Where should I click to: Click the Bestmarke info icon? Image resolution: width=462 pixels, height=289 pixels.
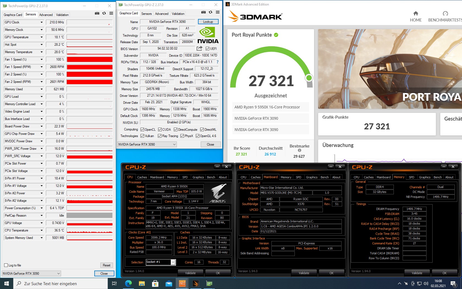(299, 150)
